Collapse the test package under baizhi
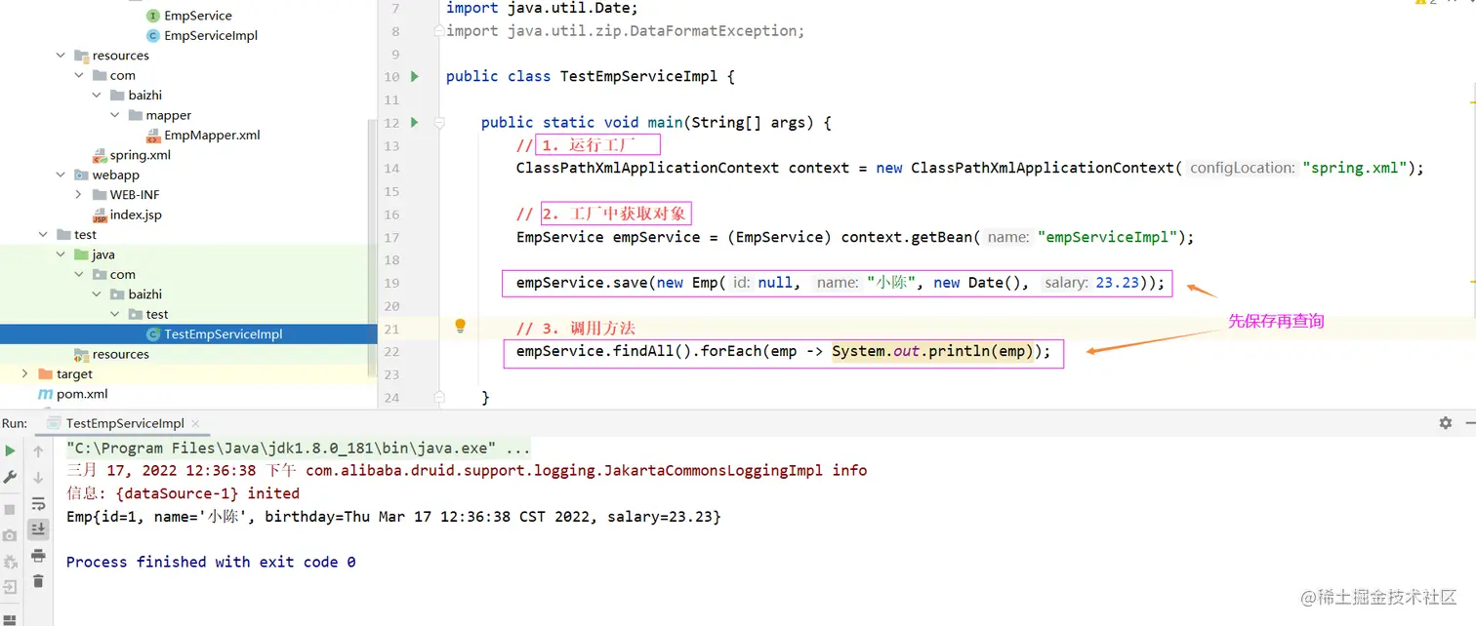This screenshot has width=1476, height=626. click(x=114, y=314)
